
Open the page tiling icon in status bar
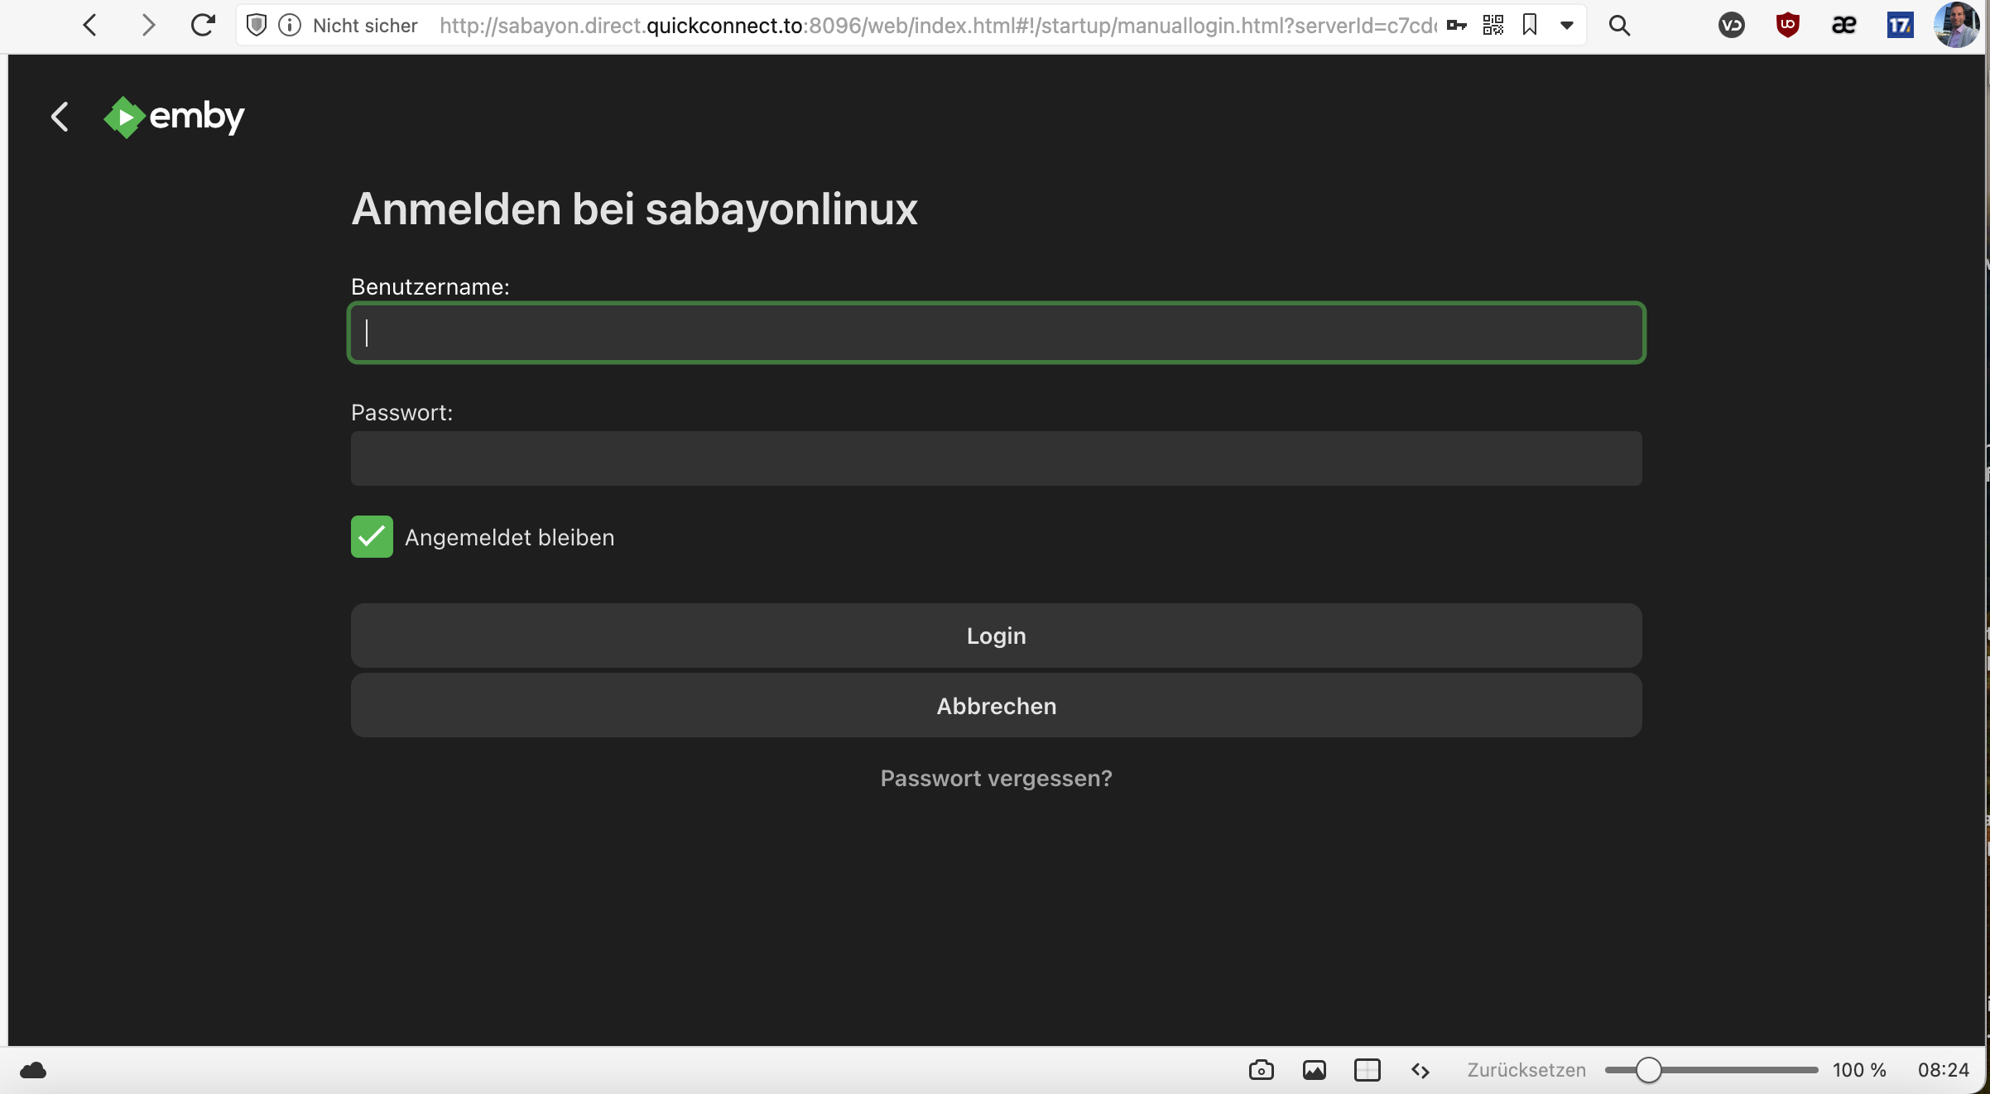point(1367,1070)
